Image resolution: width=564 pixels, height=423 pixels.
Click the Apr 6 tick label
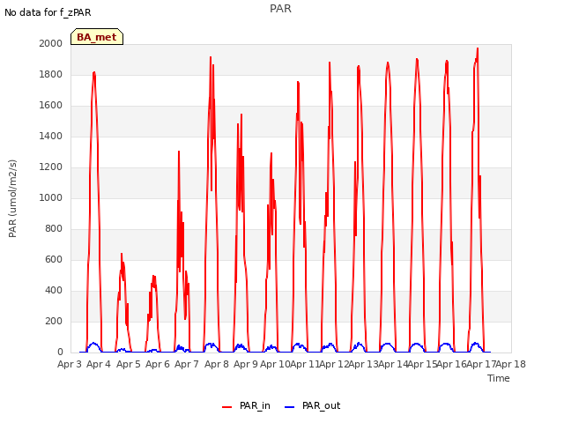[158, 364]
